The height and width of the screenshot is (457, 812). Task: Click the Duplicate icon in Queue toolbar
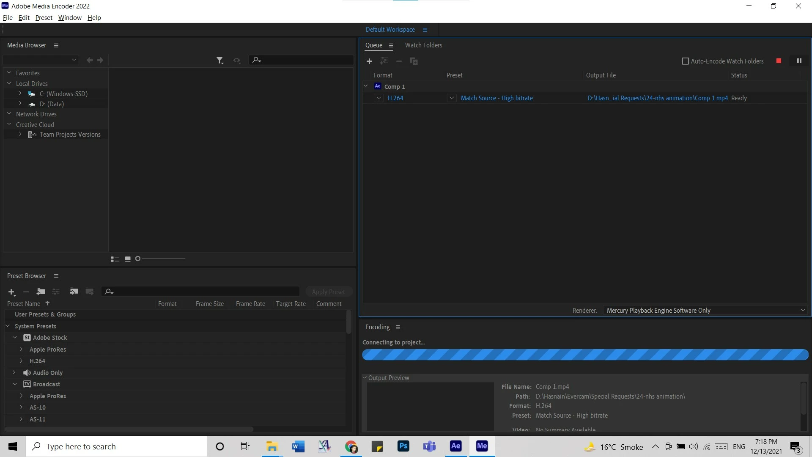point(414,61)
